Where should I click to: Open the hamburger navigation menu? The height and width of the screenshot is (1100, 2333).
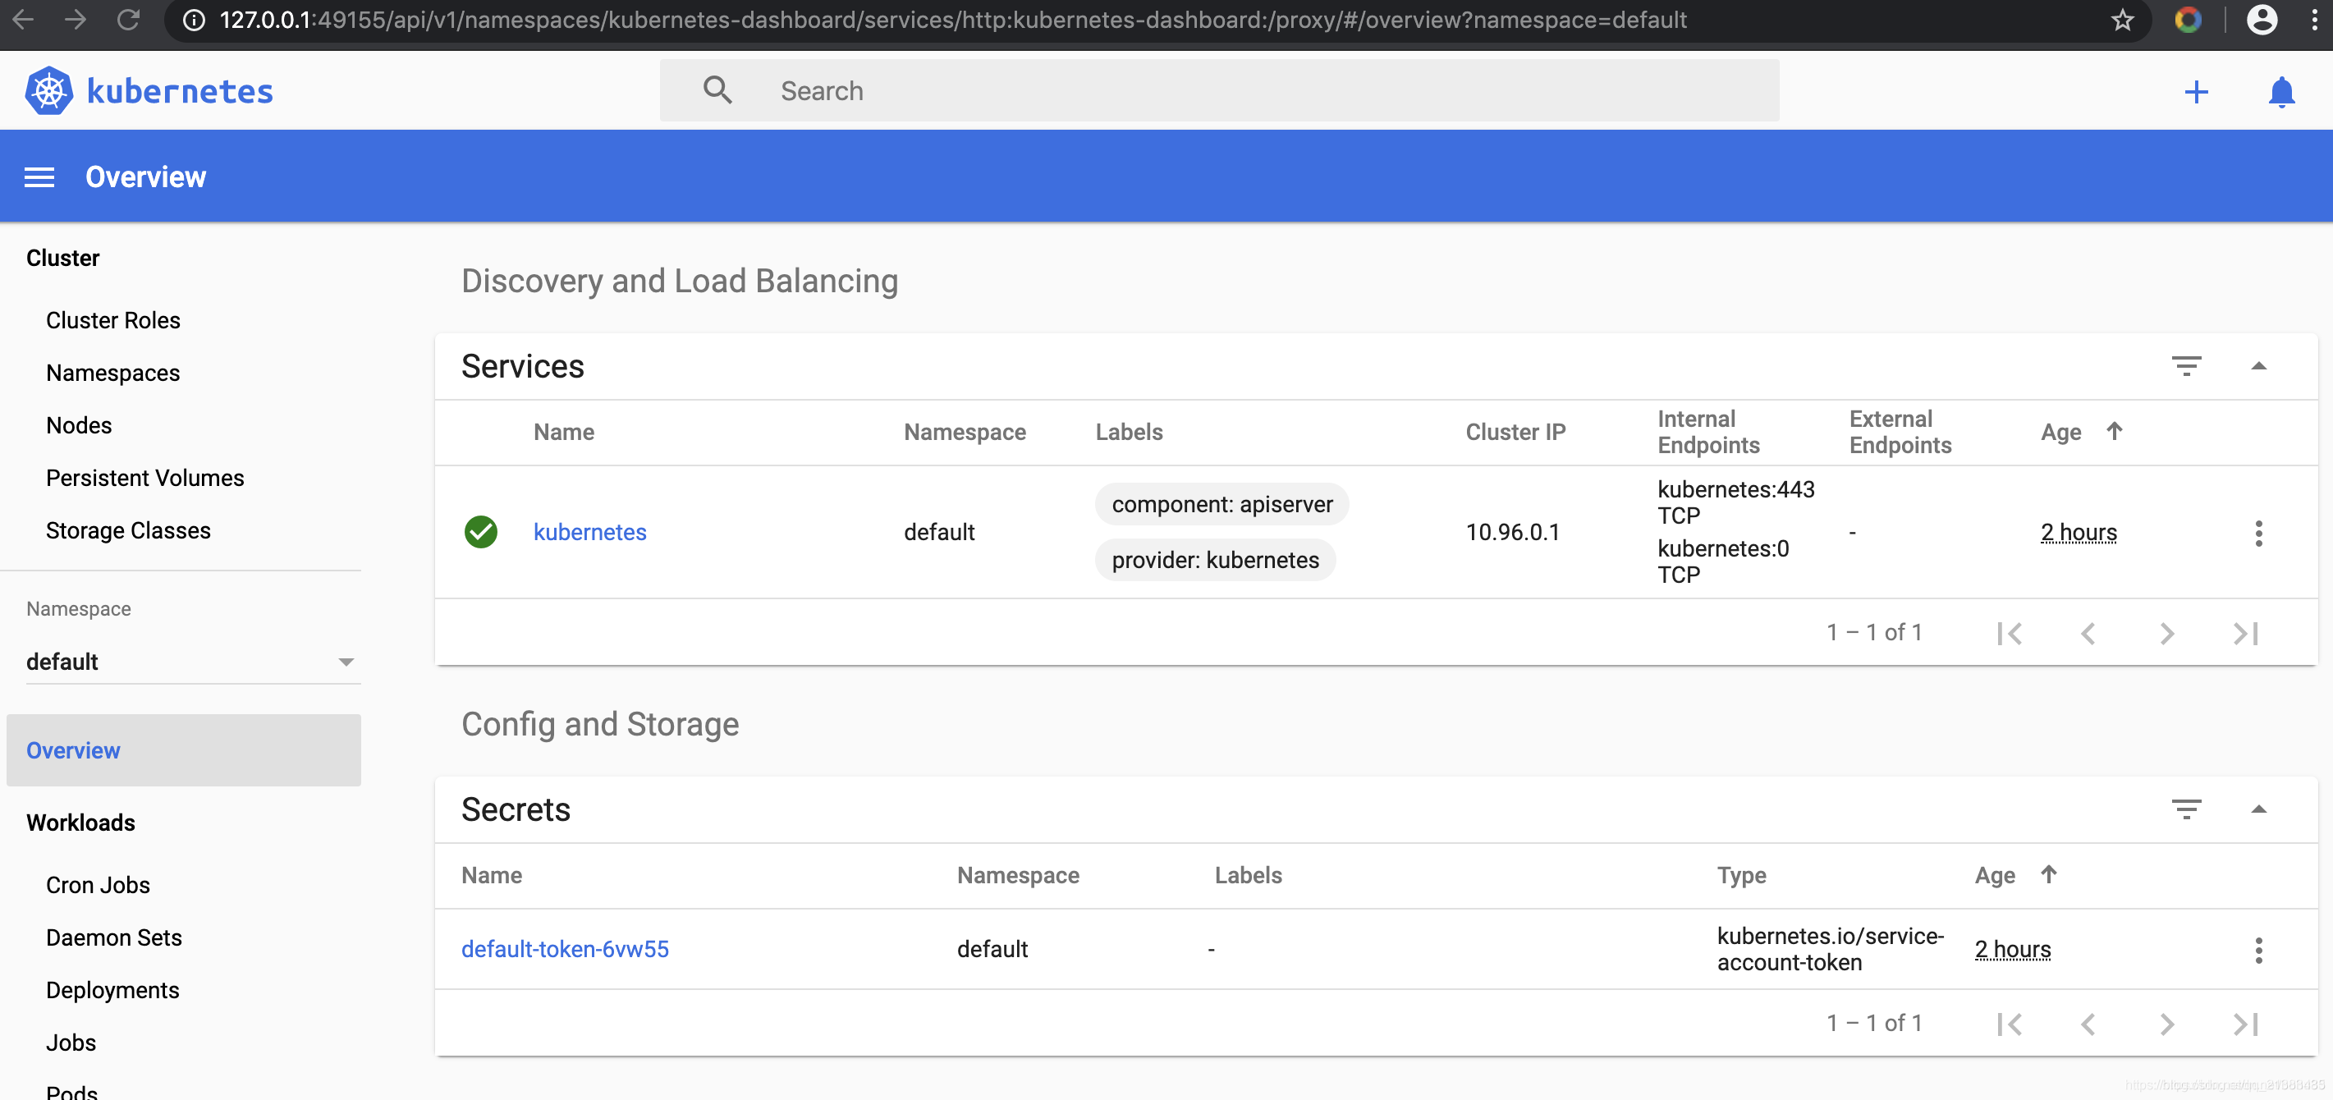click(39, 177)
